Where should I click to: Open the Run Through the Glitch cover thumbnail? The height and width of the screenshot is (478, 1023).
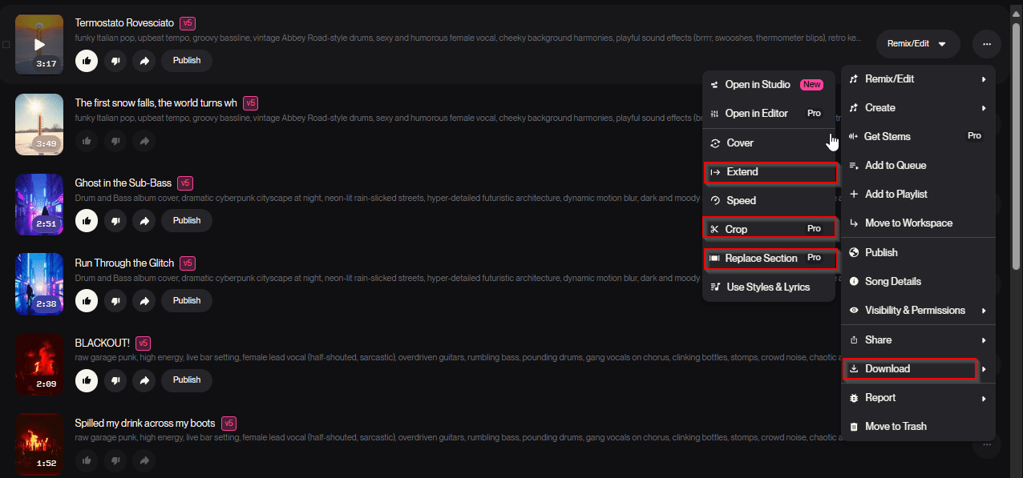pos(39,283)
